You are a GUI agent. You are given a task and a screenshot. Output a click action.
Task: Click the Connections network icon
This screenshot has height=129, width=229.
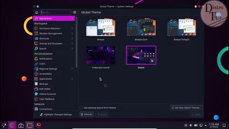pos(36,109)
